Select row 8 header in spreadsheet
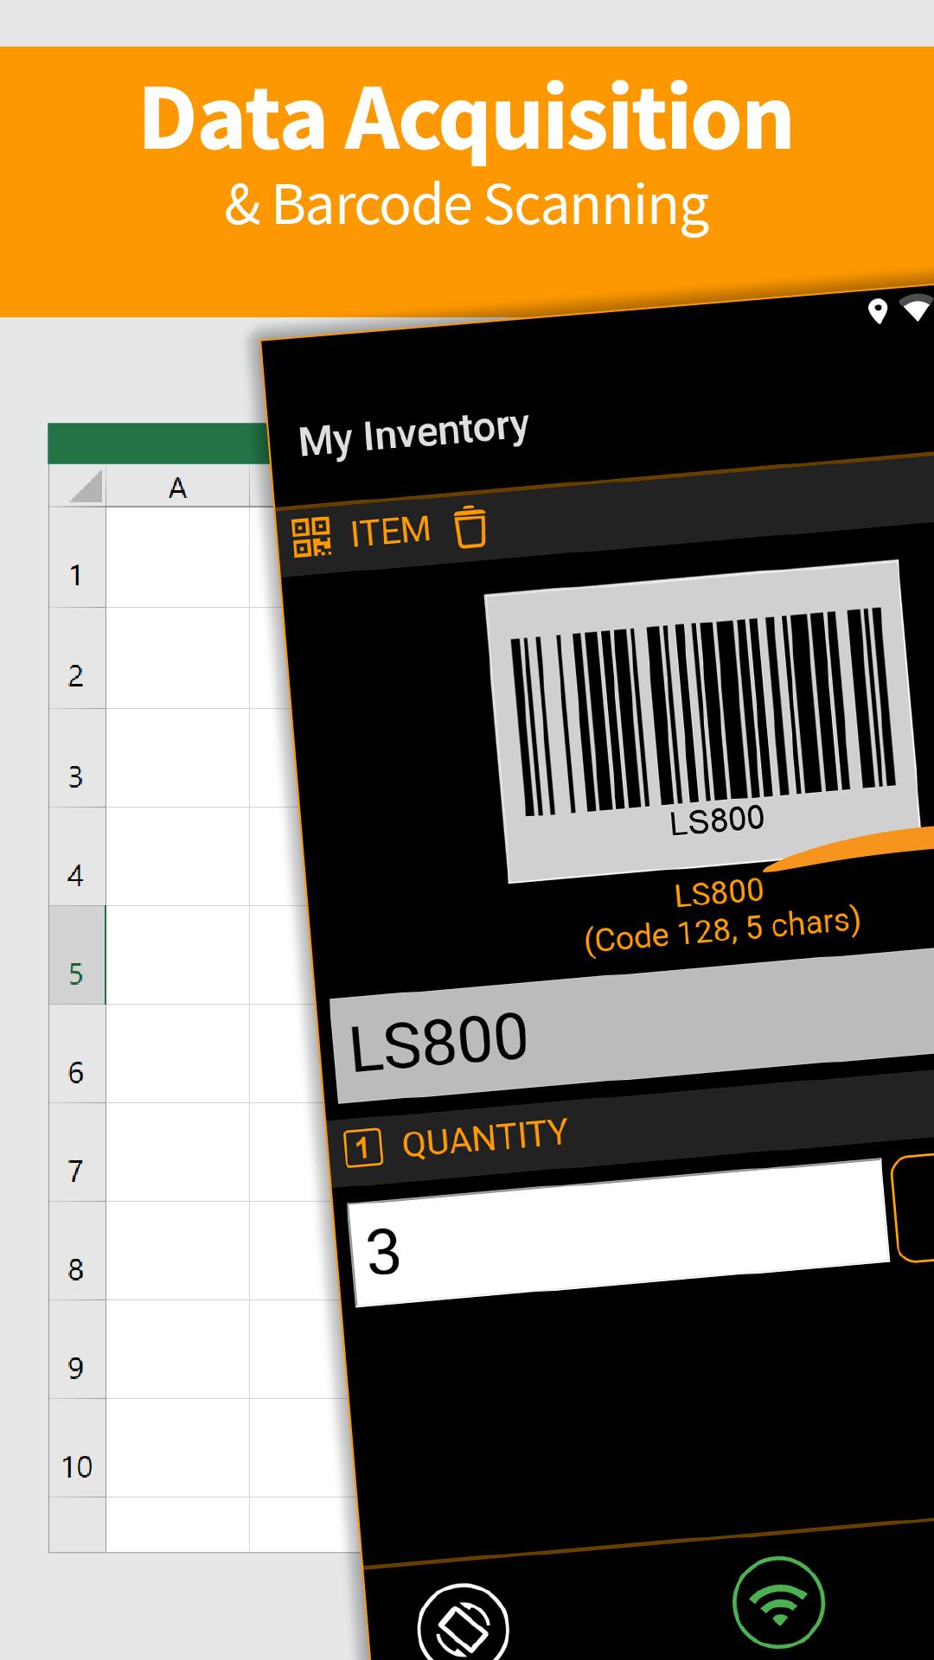This screenshot has height=1660, width=934. click(77, 1251)
